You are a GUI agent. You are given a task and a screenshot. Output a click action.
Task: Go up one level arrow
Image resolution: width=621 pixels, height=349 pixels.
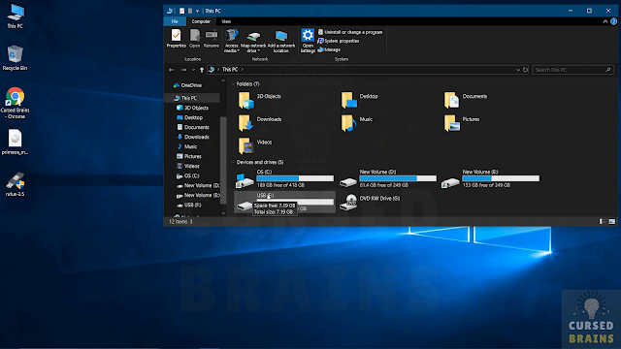pyautogui.click(x=202, y=70)
